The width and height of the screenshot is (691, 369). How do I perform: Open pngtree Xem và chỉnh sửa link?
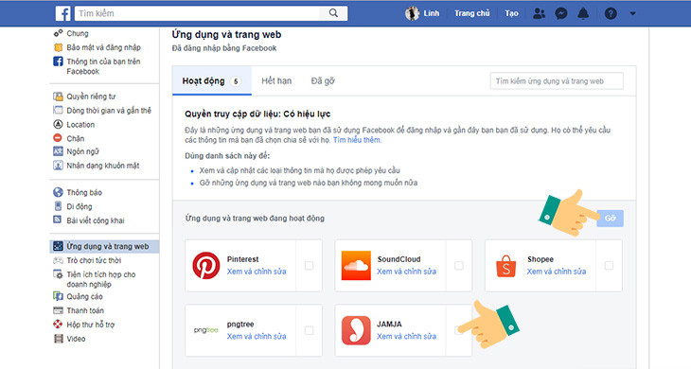(257, 337)
